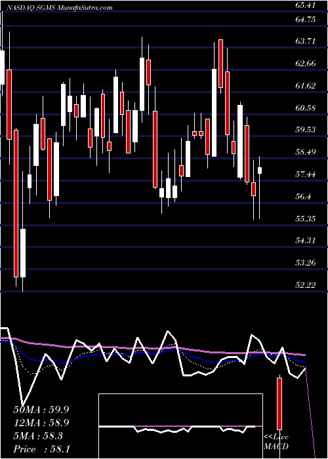Click the Price : 58.1 readout
Image resolution: width=328 pixels, height=459 pixels.
click(41, 449)
